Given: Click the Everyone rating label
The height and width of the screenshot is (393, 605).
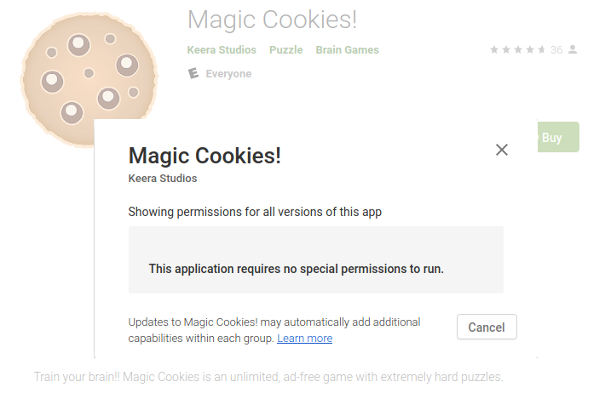Looking at the screenshot, I should point(228,74).
